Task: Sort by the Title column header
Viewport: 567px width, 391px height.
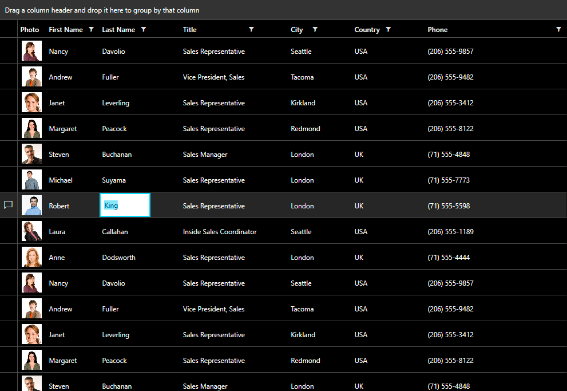Action: pos(190,30)
